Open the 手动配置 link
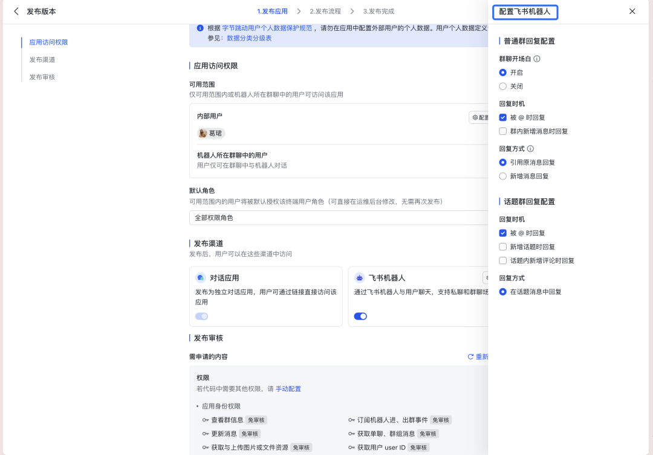Screen dimensions: 653x455 pyautogui.click(x=288, y=389)
